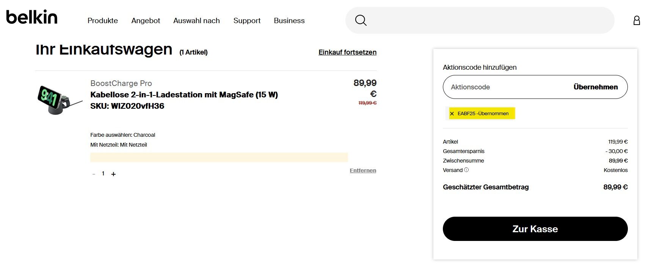Click the Gesamtersparnis row label
The height and width of the screenshot is (272, 651).
pyautogui.click(x=463, y=151)
